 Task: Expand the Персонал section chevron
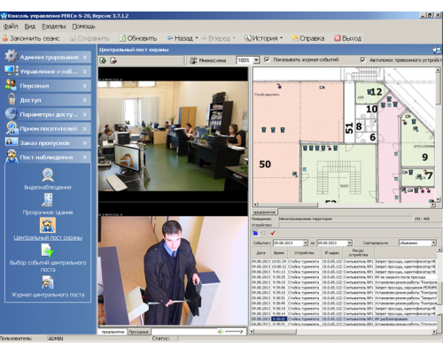pyautogui.click(x=85, y=86)
